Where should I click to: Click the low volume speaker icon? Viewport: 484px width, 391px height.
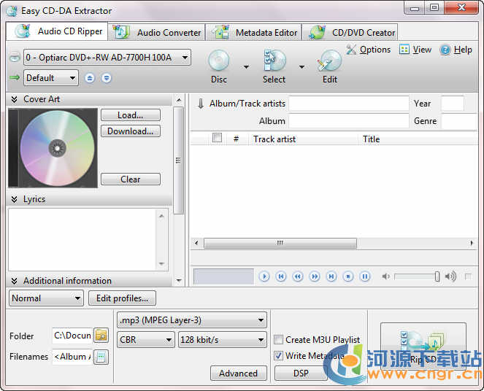(386, 276)
